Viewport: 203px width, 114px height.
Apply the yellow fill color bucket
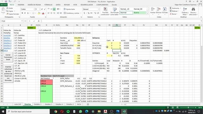click(39, 13)
